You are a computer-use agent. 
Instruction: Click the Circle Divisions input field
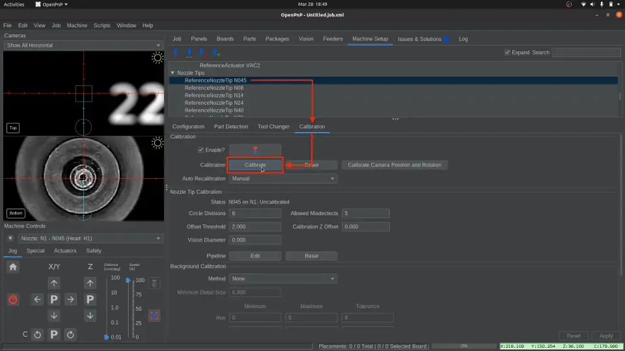255,213
